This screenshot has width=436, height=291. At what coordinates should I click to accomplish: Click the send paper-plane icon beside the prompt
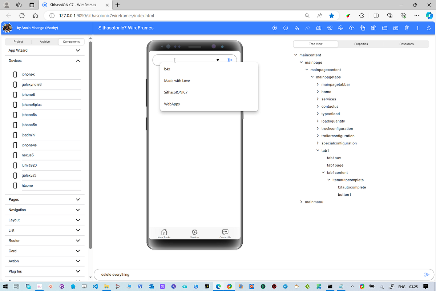coord(427,275)
